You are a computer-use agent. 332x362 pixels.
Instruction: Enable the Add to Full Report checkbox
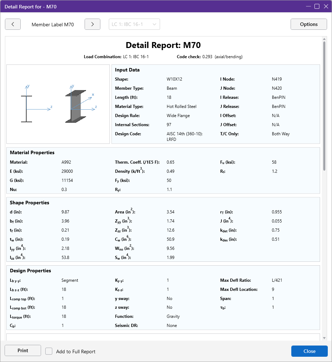point(49,351)
